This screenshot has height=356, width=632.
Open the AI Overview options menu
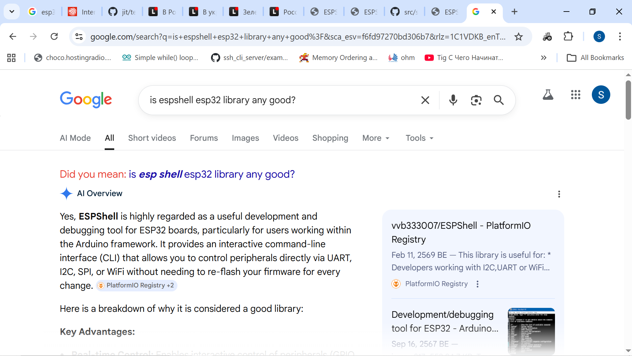click(559, 194)
